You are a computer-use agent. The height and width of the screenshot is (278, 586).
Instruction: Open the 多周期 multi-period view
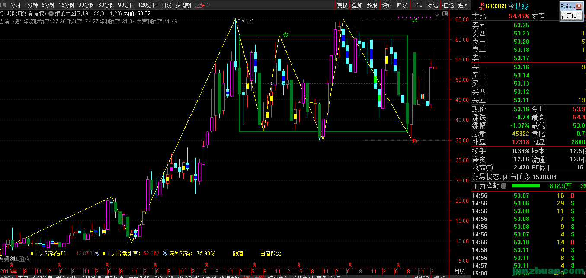click(x=183, y=5)
